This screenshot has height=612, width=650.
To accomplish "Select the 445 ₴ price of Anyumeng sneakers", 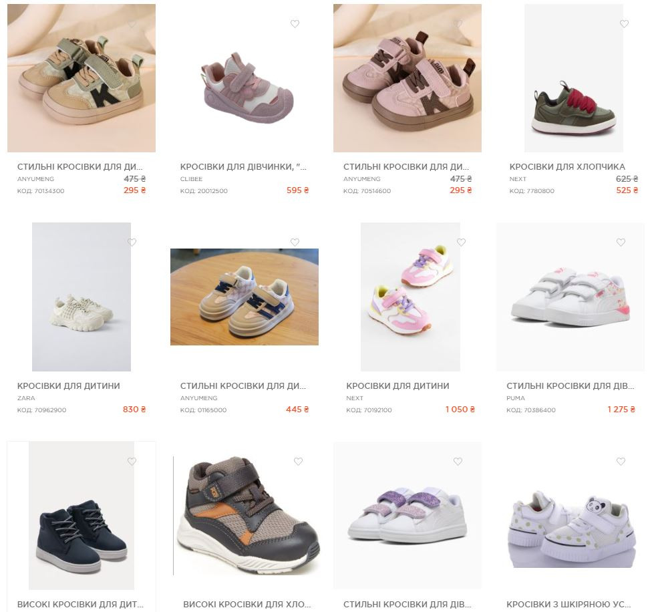I will pyautogui.click(x=297, y=410).
